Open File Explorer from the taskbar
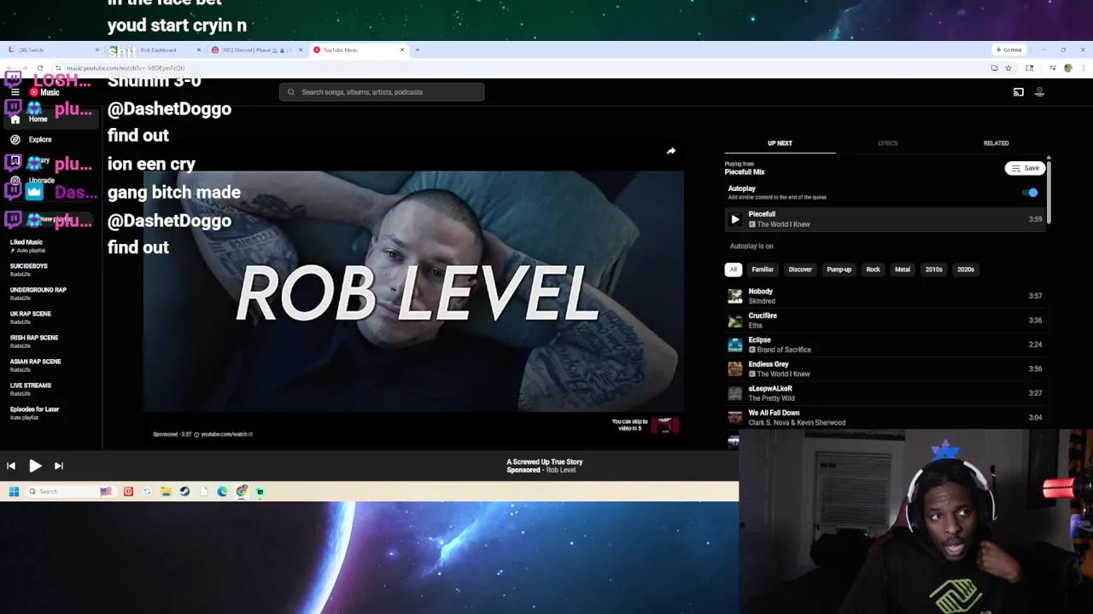This screenshot has width=1093, height=614. (x=166, y=491)
